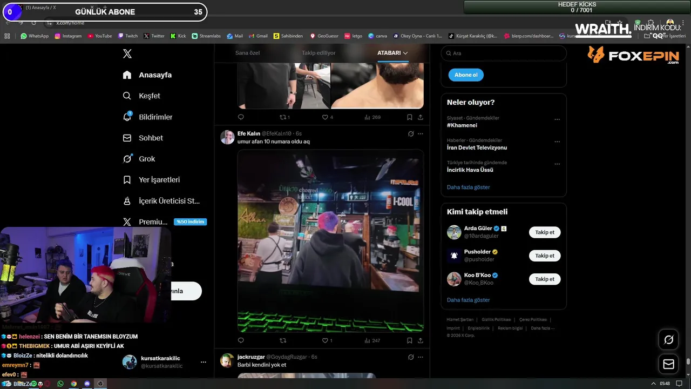
Task: Open jackruzgar's profile avatar
Action: pyautogui.click(x=227, y=361)
